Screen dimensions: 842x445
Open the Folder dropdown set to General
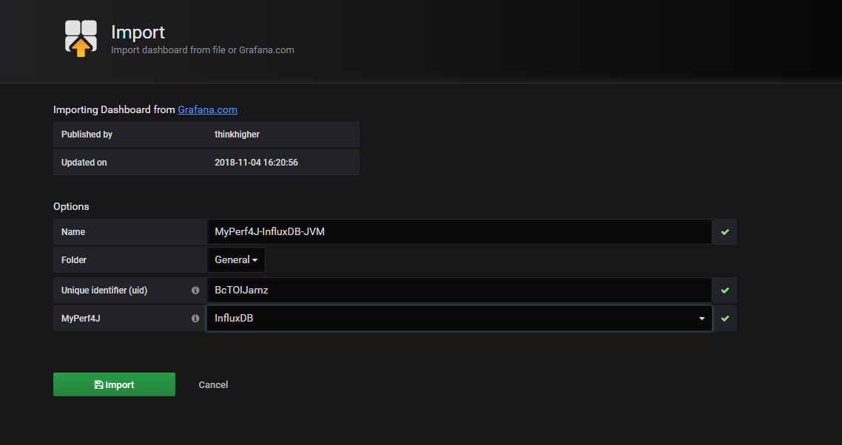[x=236, y=260]
